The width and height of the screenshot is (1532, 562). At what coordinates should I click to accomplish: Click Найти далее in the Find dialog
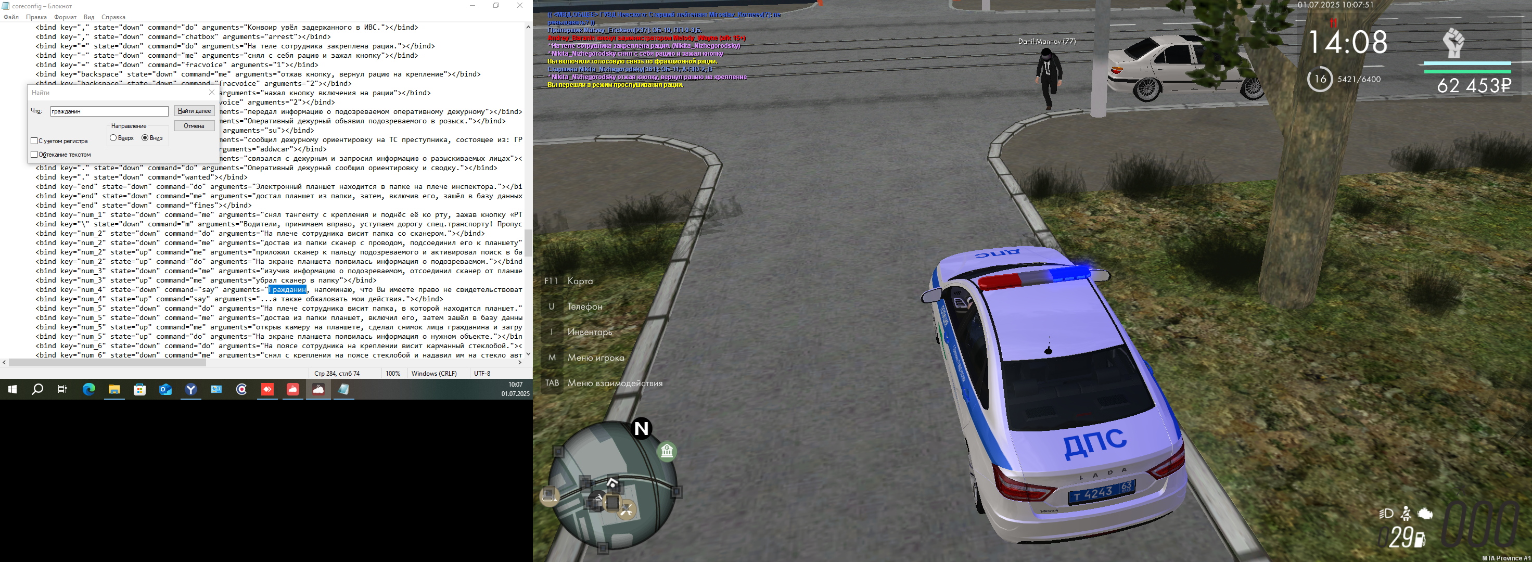tap(195, 111)
